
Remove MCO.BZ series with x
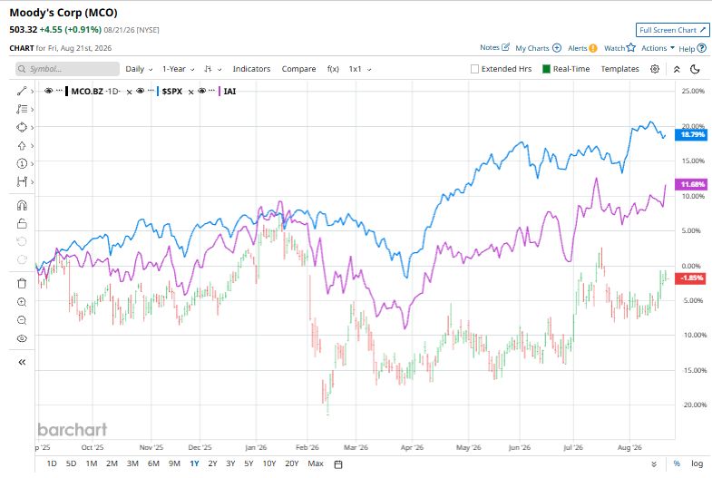point(129,92)
